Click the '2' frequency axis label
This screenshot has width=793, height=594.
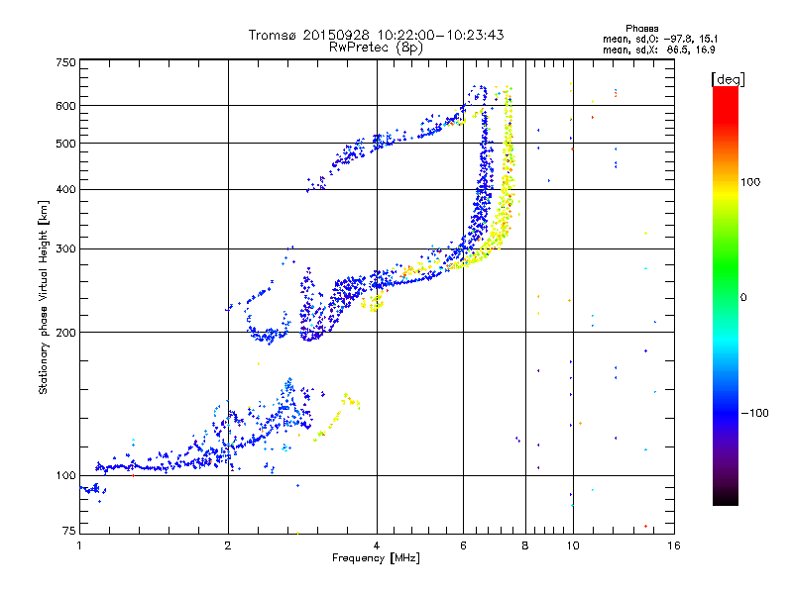tap(228, 545)
